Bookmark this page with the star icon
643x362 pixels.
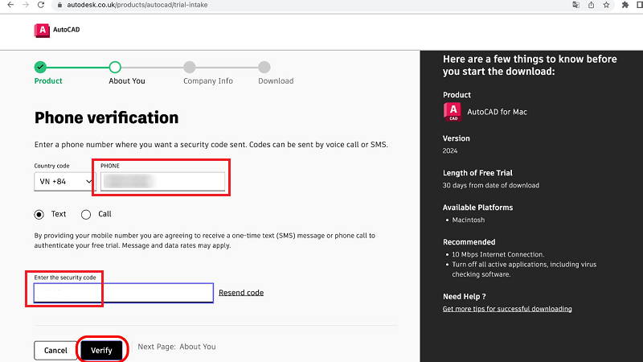pos(606,5)
